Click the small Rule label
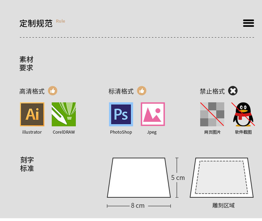This screenshot has height=221, width=262. (x=60, y=21)
